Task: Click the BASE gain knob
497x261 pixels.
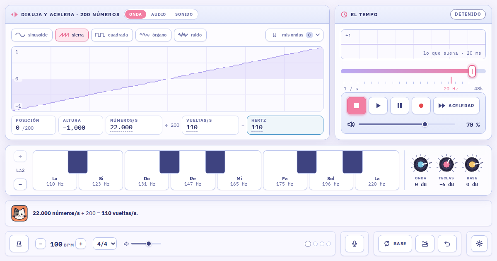Action: 472,164
